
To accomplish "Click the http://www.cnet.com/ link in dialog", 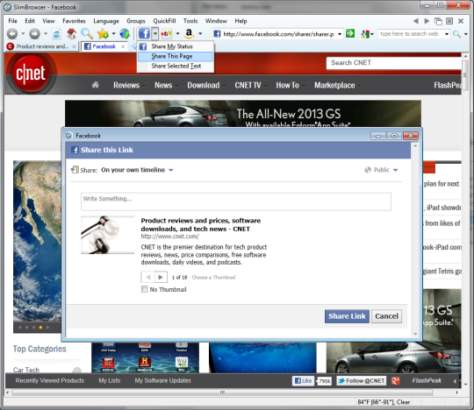I will point(169,237).
